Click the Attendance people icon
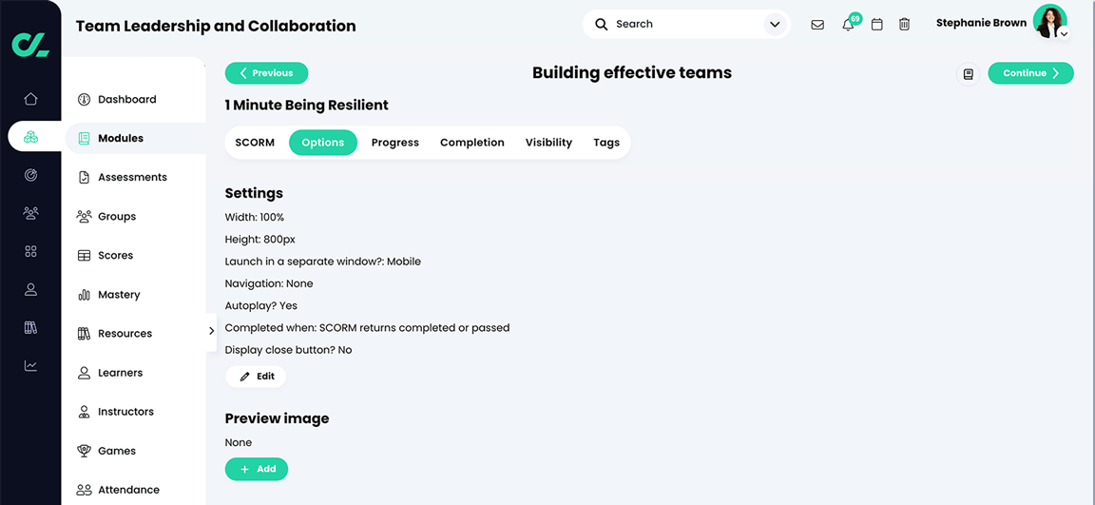Viewport: 1095px width, 505px height. click(x=84, y=491)
